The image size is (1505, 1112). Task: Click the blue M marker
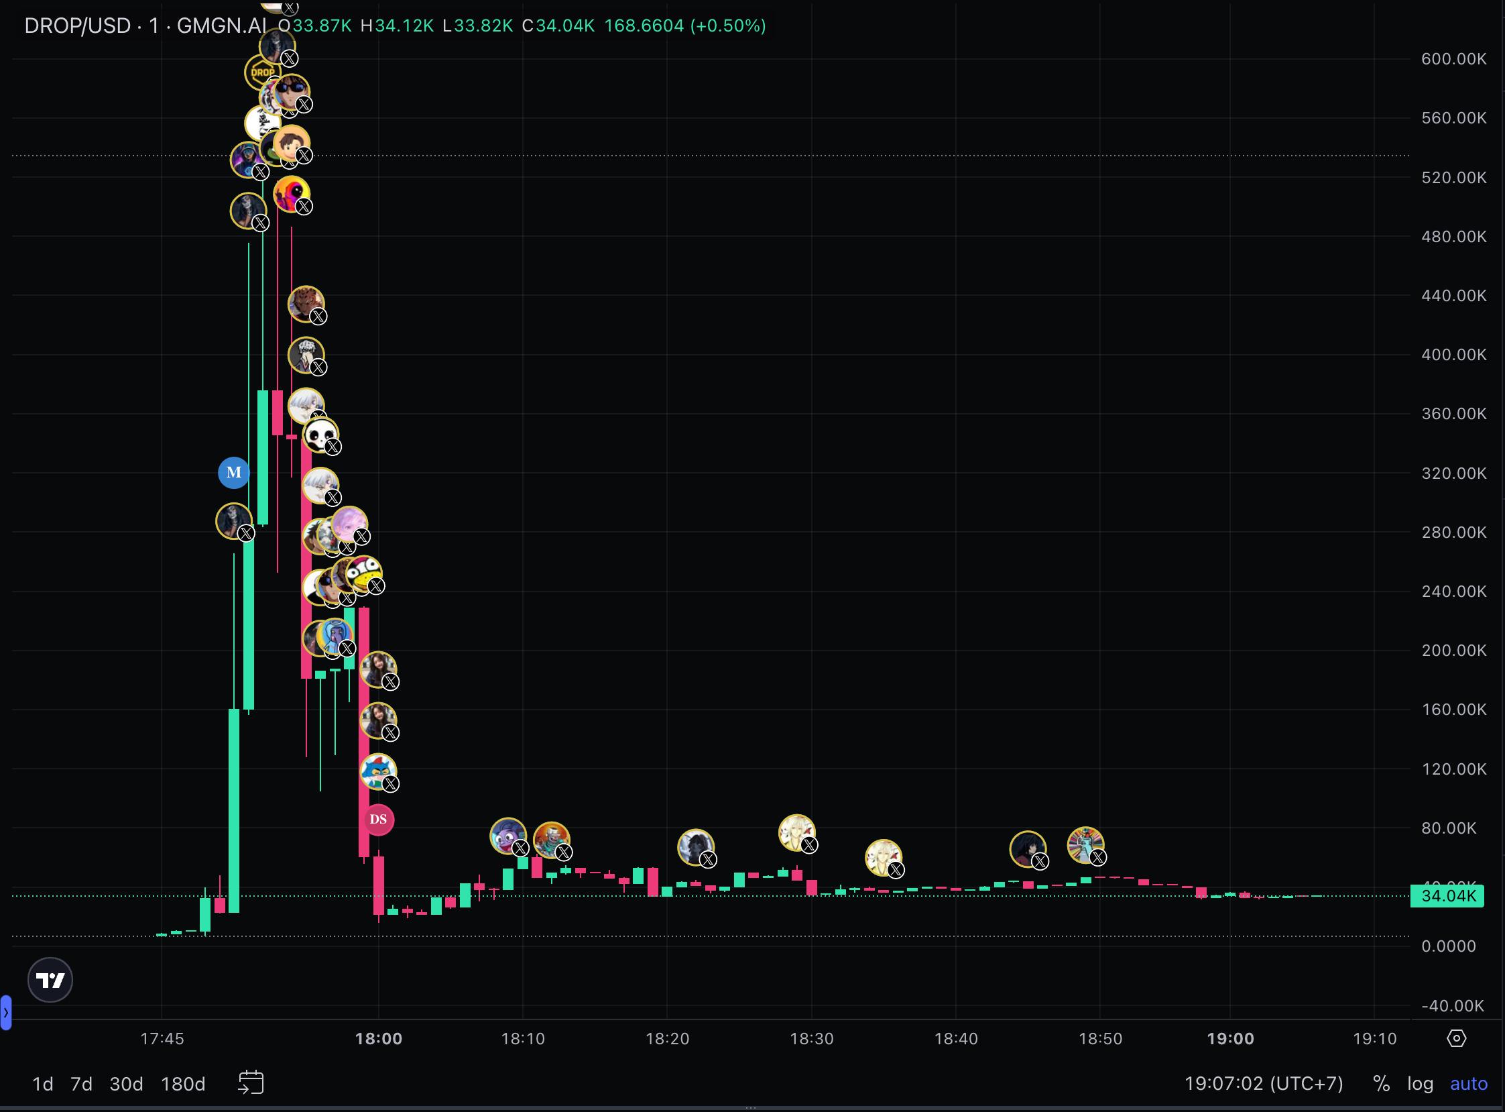click(x=233, y=473)
